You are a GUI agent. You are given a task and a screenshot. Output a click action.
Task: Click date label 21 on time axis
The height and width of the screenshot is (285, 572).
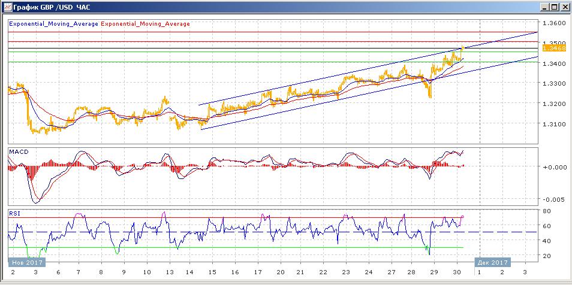coord(300,272)
